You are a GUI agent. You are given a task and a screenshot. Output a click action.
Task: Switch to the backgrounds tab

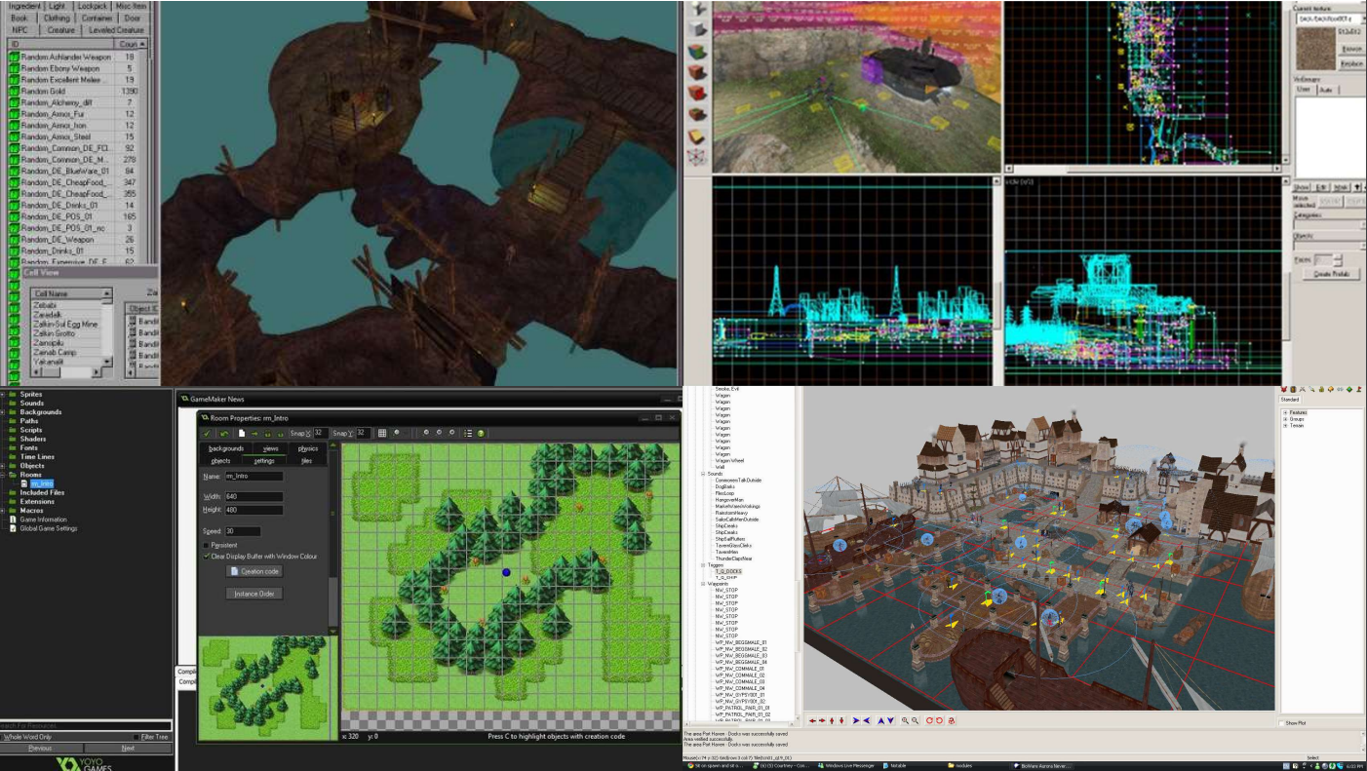(x=225, y=448)
